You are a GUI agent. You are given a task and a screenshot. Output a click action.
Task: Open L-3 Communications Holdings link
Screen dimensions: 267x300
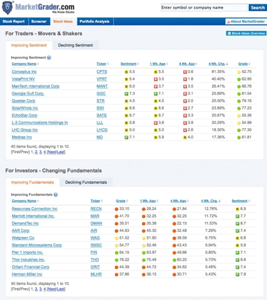point(39,123)
